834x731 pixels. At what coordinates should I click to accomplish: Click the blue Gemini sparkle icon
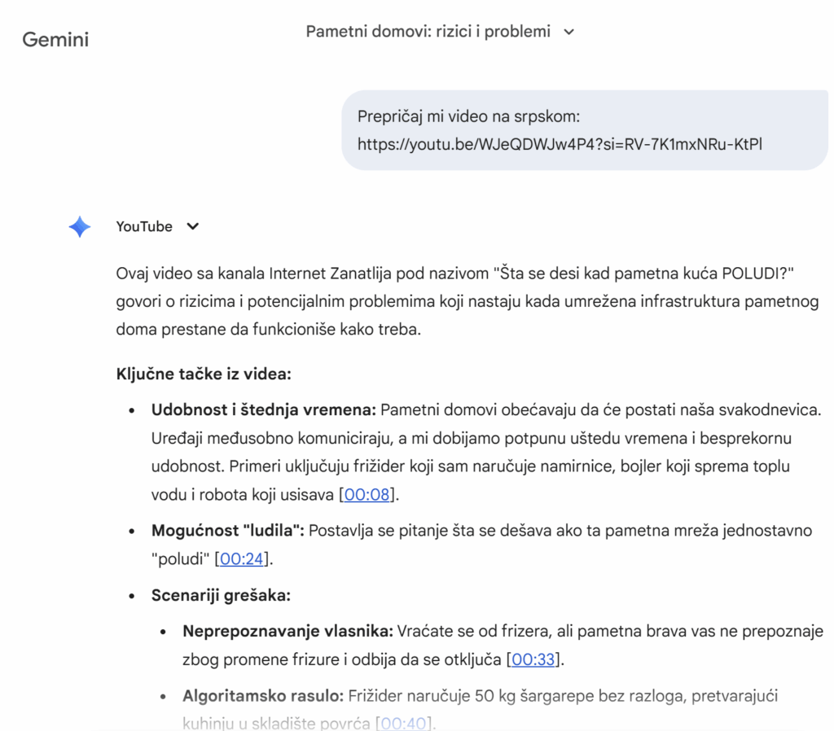point(80,227)
